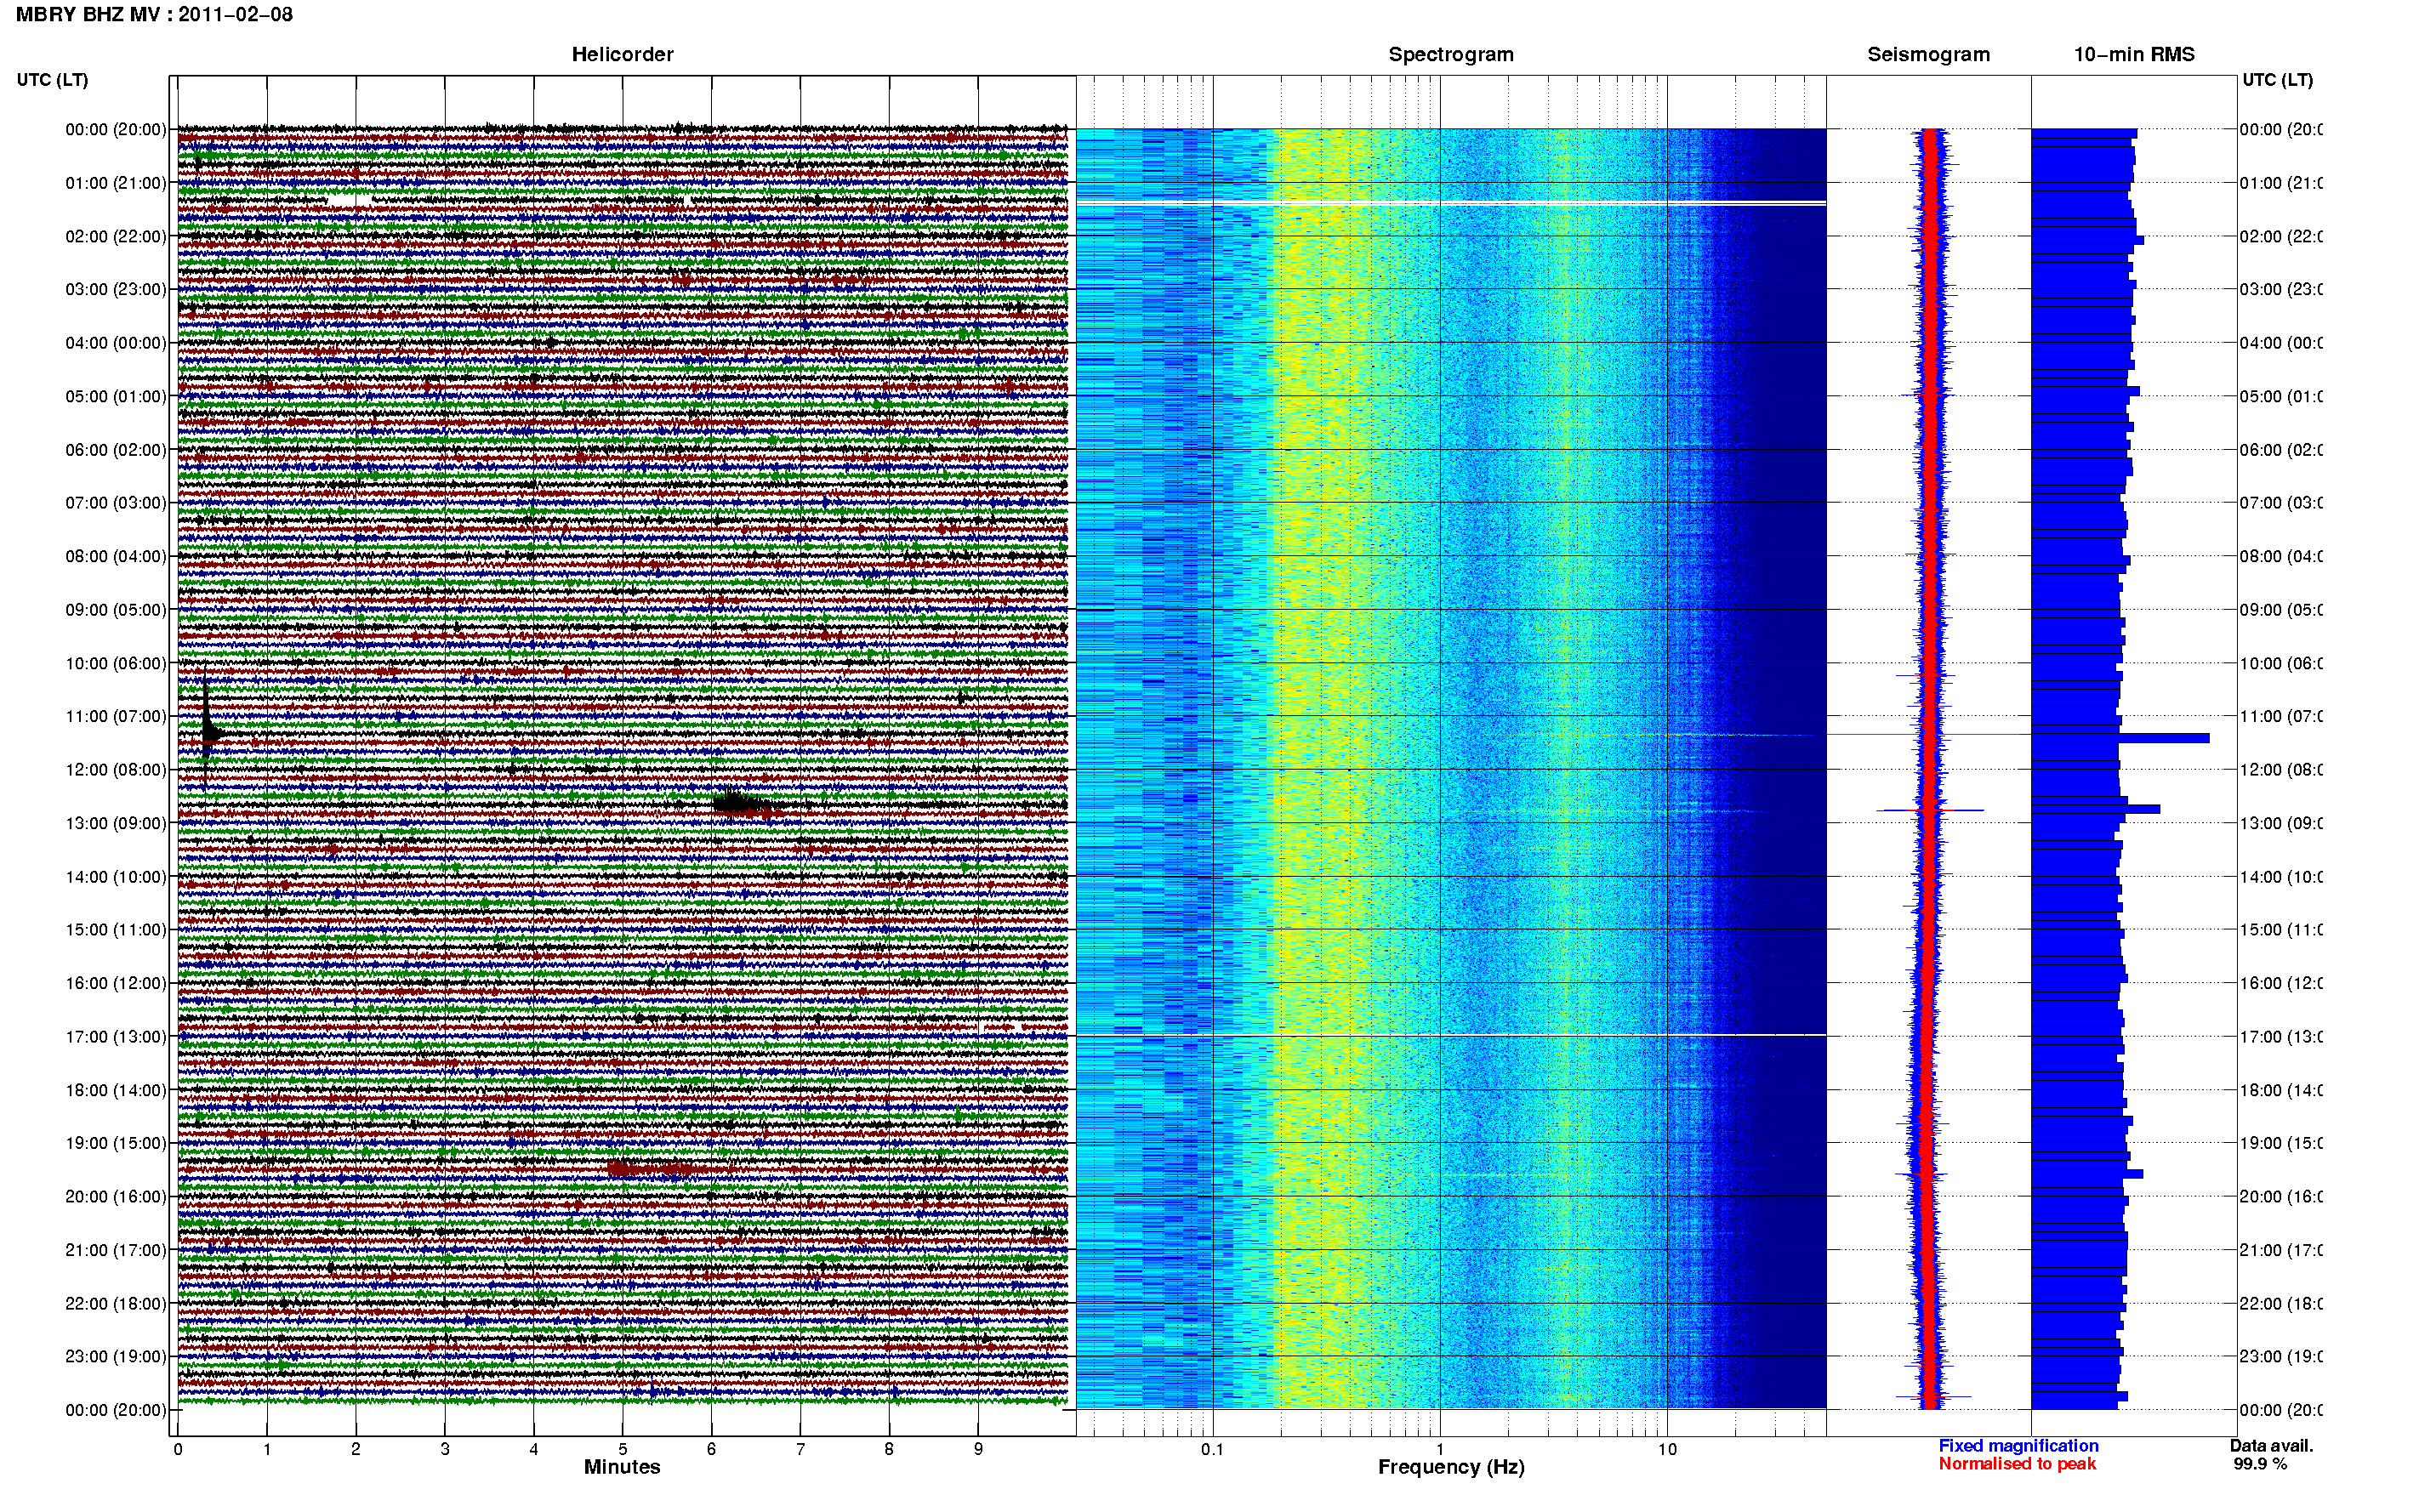Click the 'Frequency (Hz)' axis label
This screenshot has width=2419, height=1512.
tap(1451, 1467)
